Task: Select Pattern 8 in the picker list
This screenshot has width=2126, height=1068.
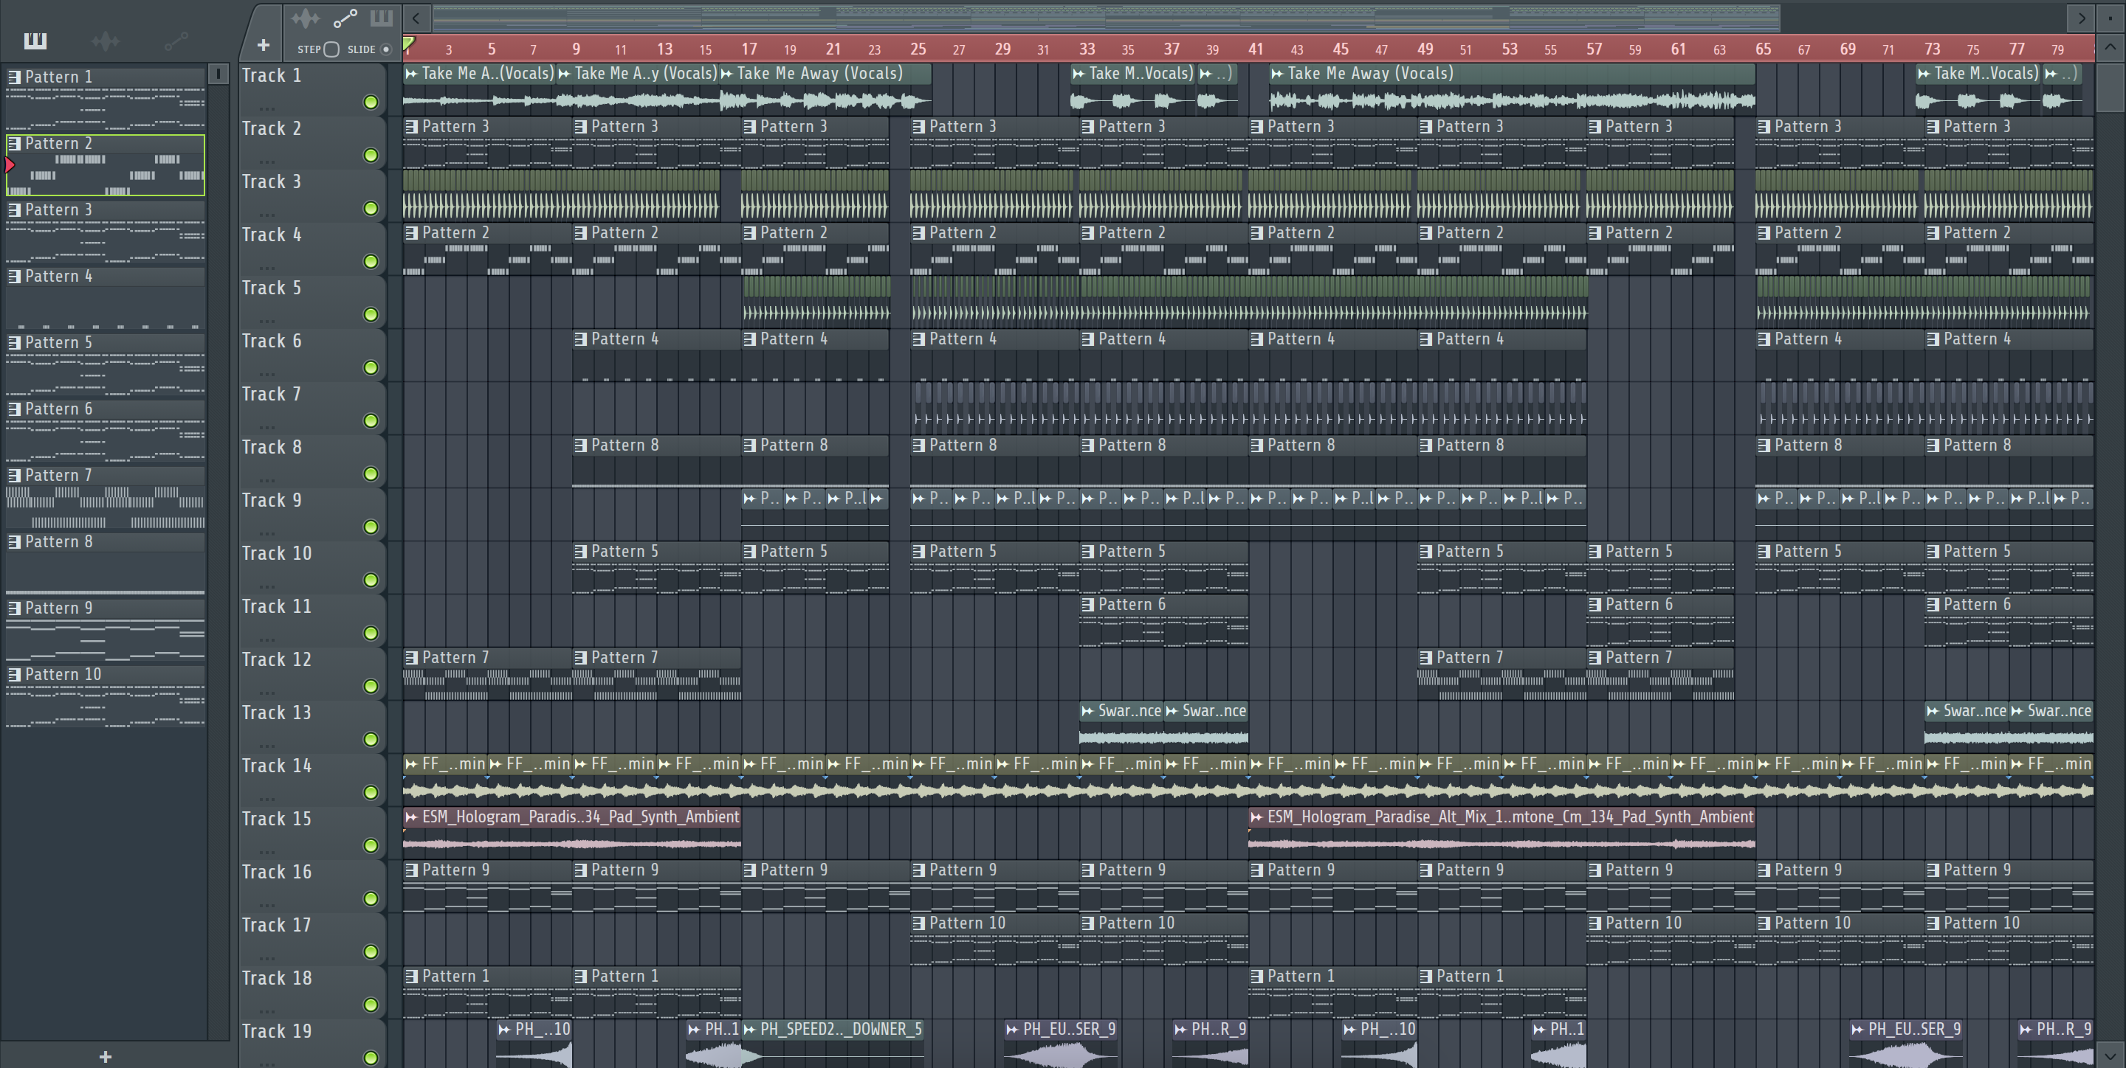Action: coord(105,564)
